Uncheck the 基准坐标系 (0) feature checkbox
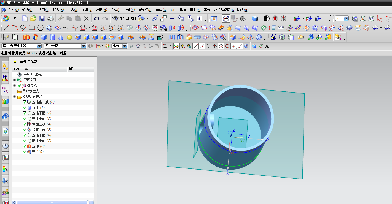This screenshot has height=204, width=392. 25,102
